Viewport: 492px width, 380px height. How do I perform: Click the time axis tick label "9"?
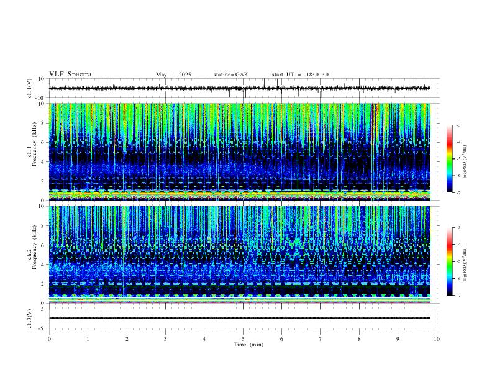coord(398,339)
